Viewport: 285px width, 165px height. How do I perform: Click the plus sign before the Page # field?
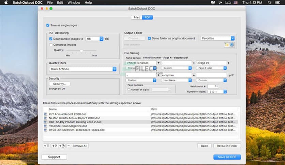point(194,63)
